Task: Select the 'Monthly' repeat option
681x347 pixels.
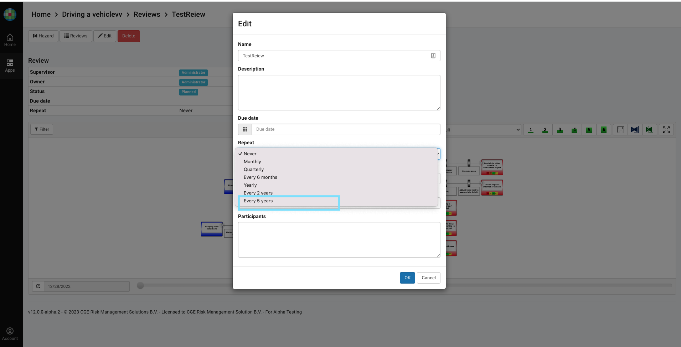Action: [x=252, y=162]
